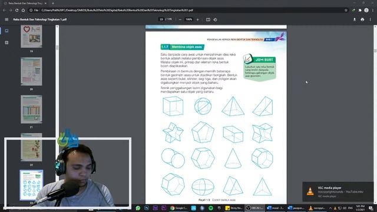
Task: Open page 19 thumbnail
Action: (31, 37)
